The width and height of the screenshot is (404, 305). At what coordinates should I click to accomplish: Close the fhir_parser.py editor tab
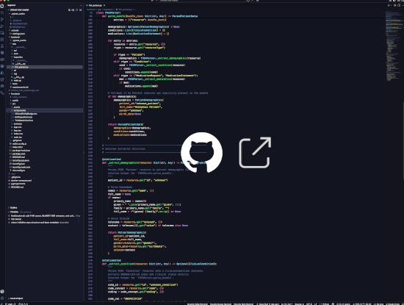pyautogui.click(x=104, y=5)
